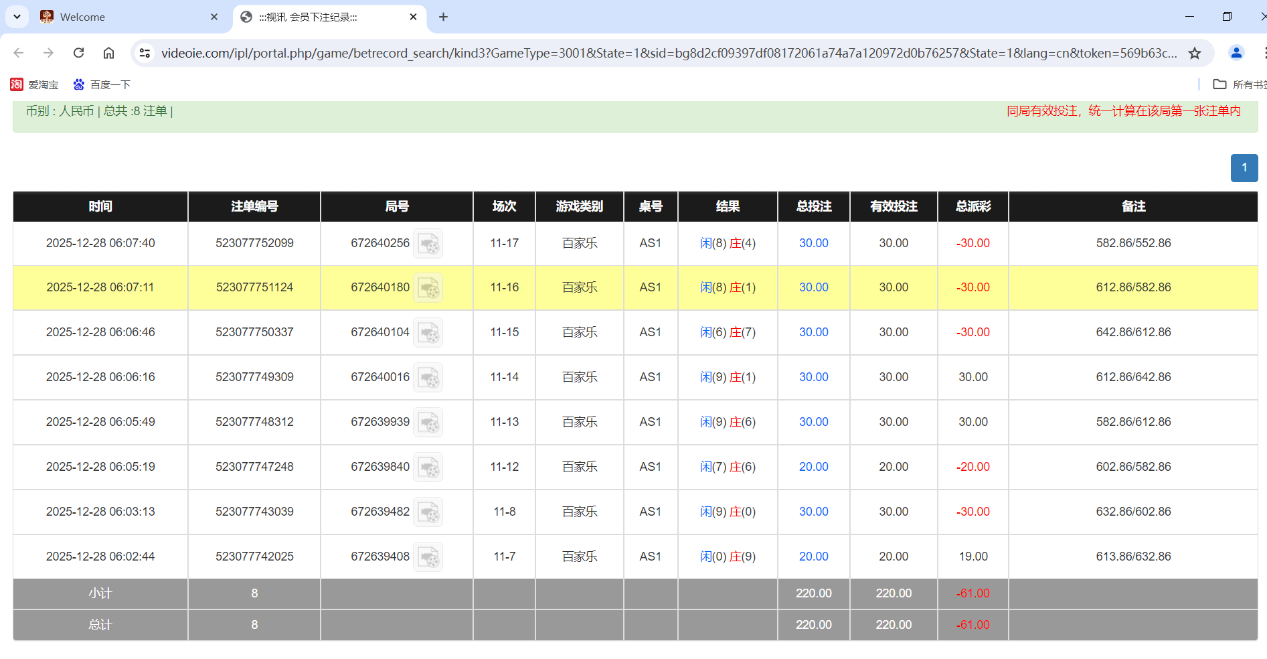Open the Chrome profile avatar
Image resolution: width=1267 pixels, height=659 pixels.
[1236, 53]
